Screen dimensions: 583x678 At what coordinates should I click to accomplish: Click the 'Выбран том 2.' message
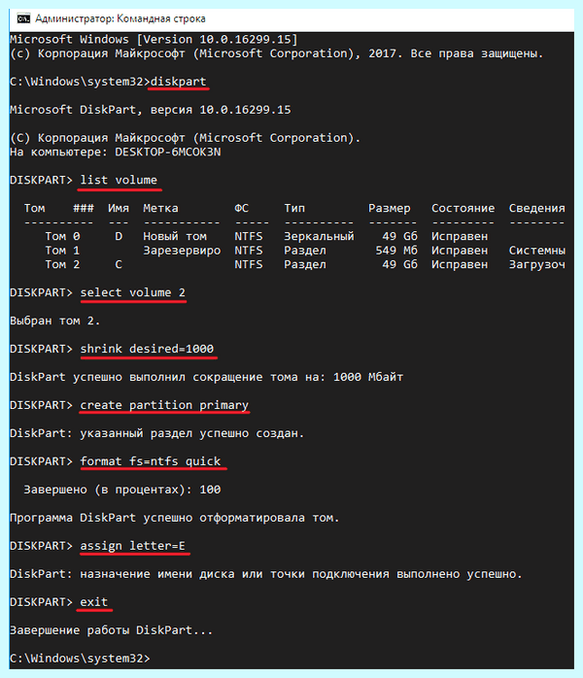pos(55,321)
